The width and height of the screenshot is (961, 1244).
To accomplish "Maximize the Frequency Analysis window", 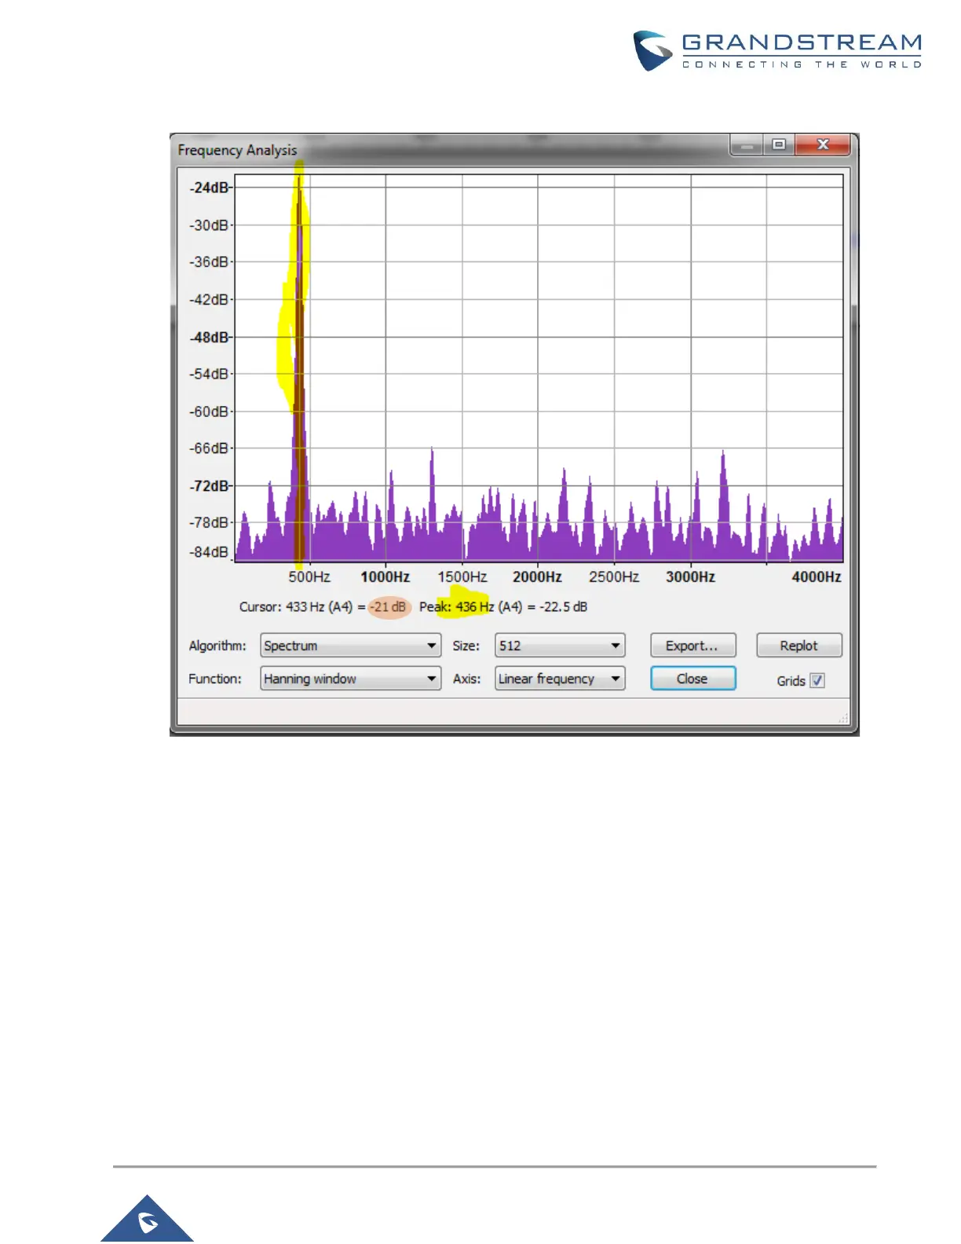I will 779,145.
